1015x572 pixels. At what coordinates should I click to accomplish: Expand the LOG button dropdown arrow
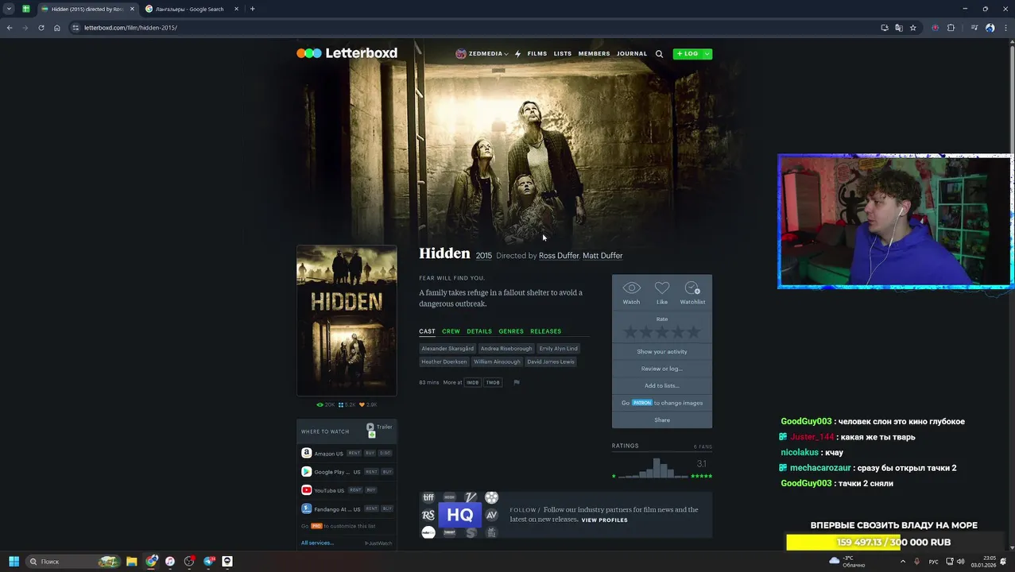[707, 54]
